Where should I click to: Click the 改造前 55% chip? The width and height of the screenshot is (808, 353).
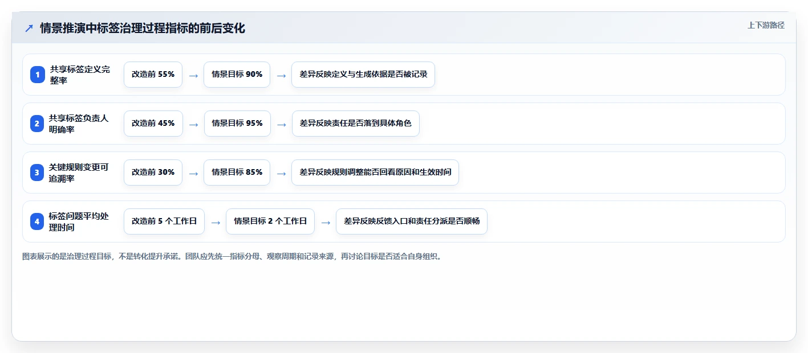(x=153, y=75)
